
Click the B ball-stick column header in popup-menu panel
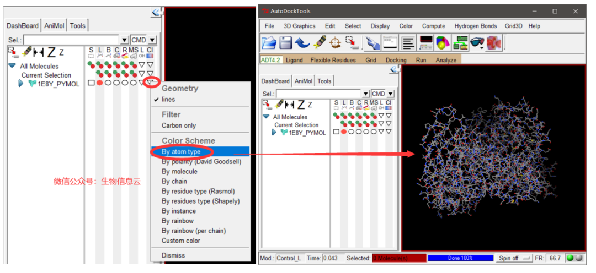tap(108, 52)
